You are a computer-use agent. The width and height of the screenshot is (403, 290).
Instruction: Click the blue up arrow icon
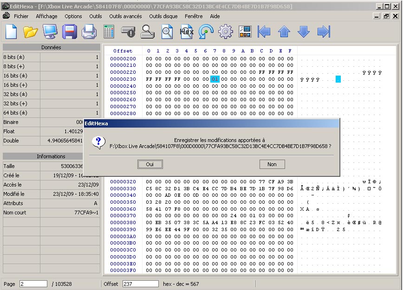click(284, 32)
